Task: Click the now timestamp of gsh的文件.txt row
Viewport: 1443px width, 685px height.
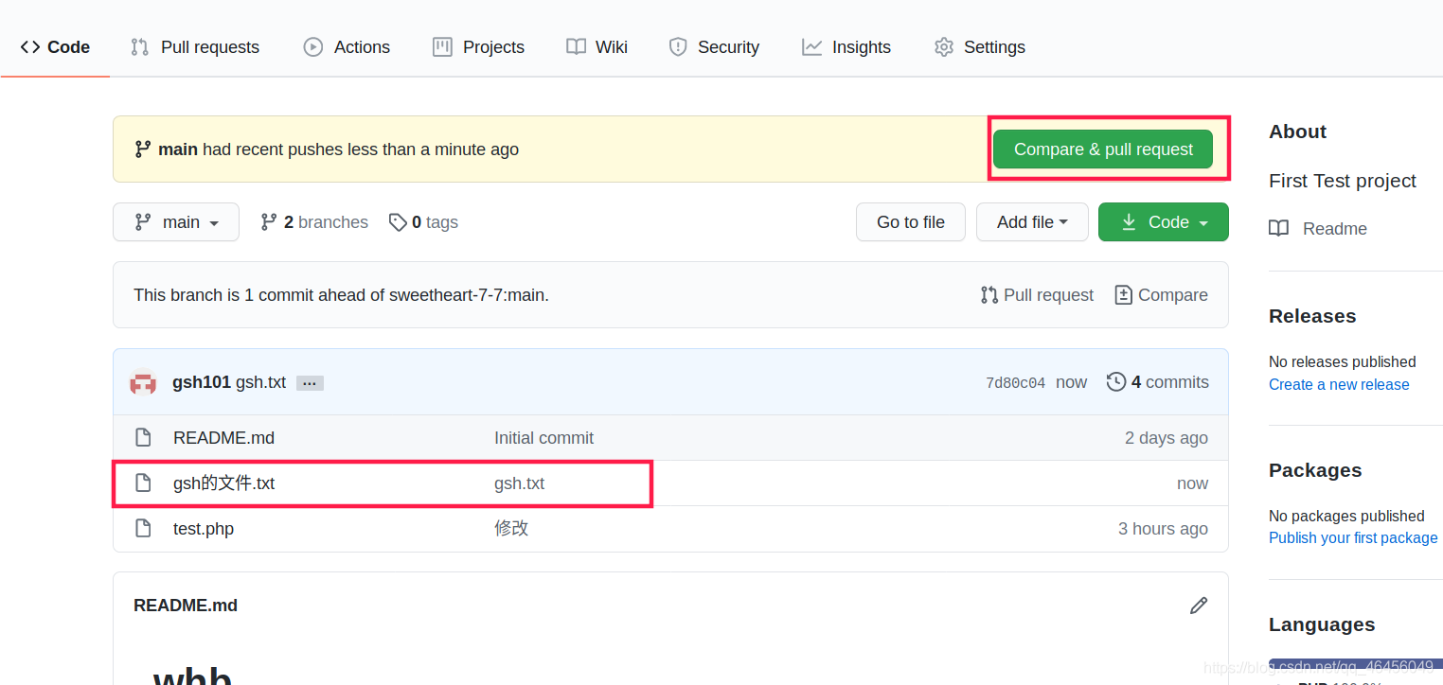Action: click(x=1193, y=483)
